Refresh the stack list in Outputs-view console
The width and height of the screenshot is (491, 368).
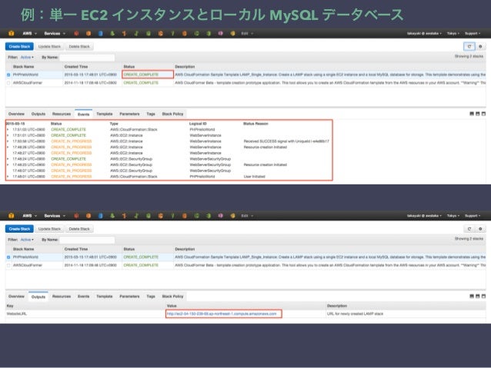[469, 229]
